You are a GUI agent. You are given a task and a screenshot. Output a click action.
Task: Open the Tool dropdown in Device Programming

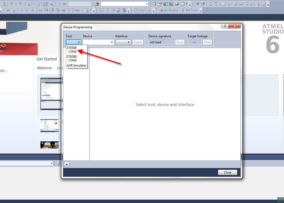point(74,42)
